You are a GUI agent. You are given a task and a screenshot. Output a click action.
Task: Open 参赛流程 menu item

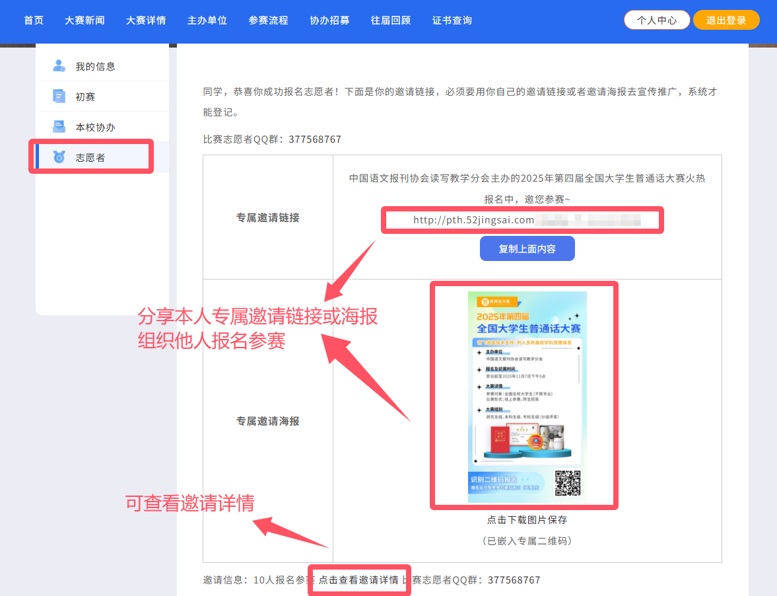pyautogui.click(x=269, y=20)
